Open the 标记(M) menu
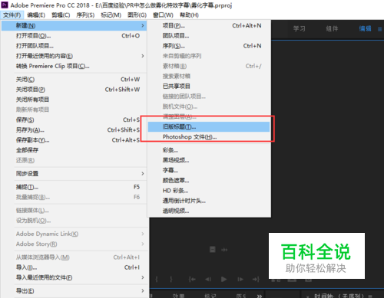384x298 pixels. (x=111, y=15)
